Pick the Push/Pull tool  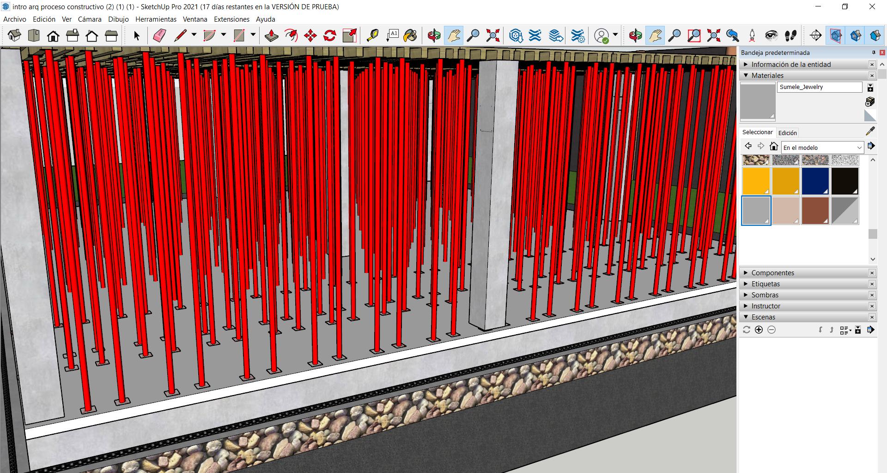click(x=271, y=35)
